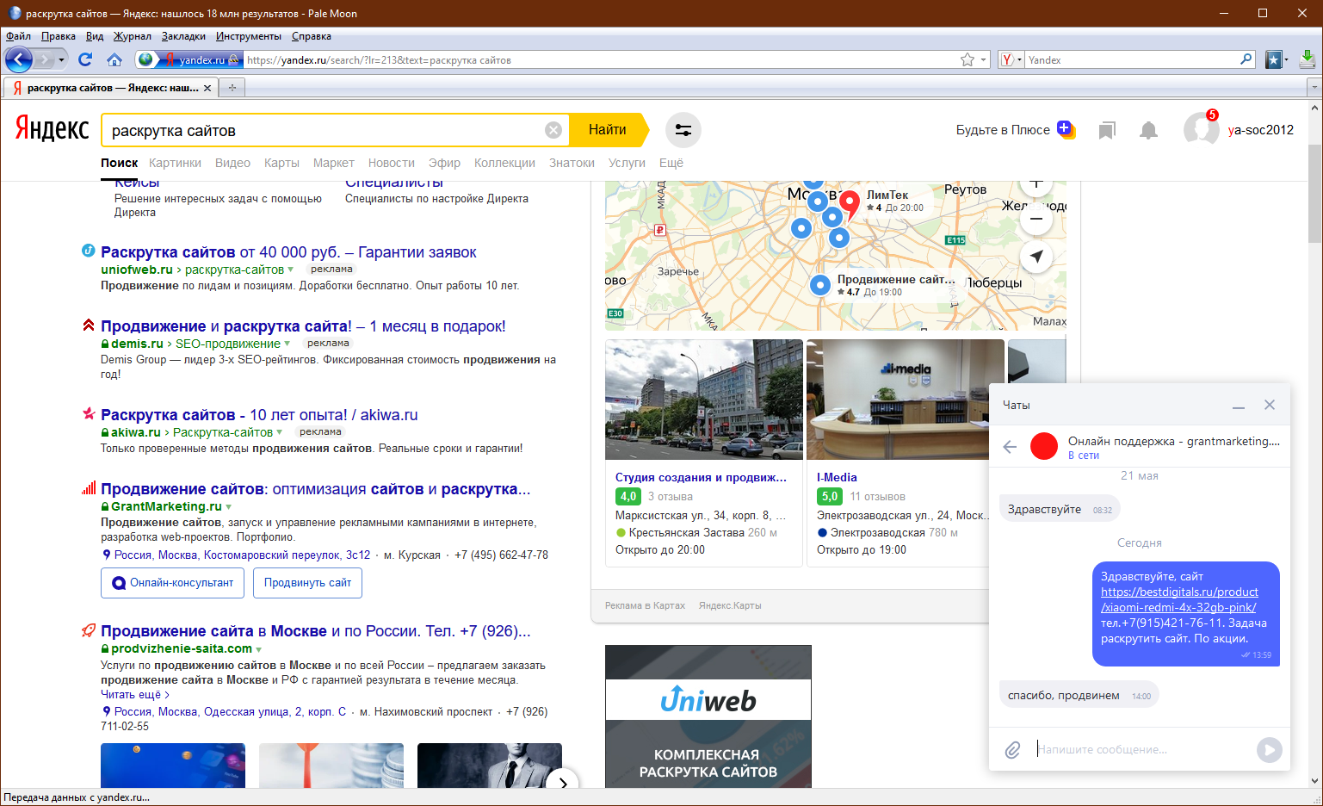Viewport: 1323px width, 806px height.
Task: Close the Чаты chat panel
Action: [x=1270, y=405]
